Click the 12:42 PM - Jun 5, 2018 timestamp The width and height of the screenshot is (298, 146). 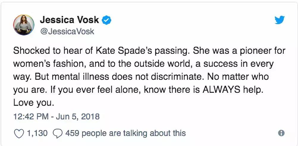click(x=57, y=117)
